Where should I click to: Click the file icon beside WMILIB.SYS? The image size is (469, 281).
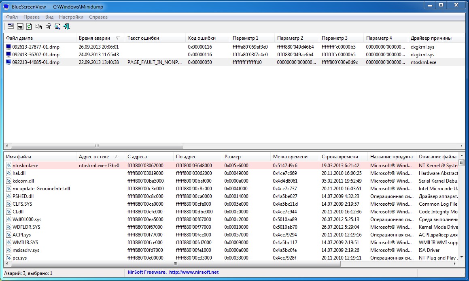[8, 243]
